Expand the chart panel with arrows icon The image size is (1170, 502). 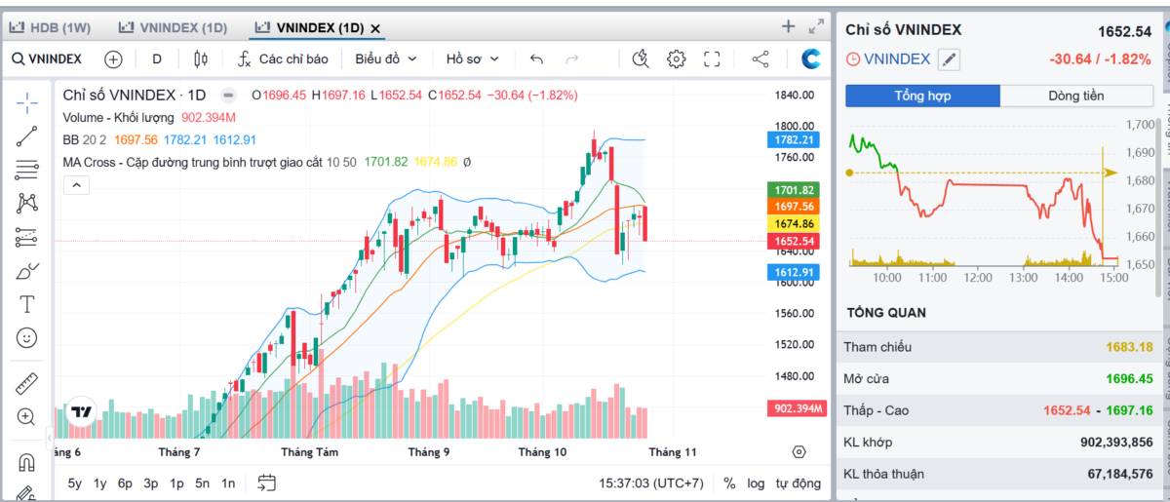pyautogui.click(x=817, y=26)
